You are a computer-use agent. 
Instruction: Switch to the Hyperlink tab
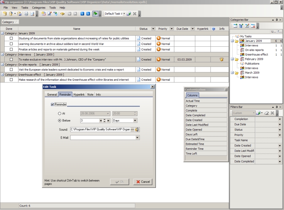point(79,95)
